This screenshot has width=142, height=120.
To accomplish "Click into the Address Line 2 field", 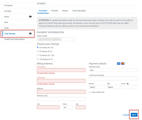I will pos(61,99).
